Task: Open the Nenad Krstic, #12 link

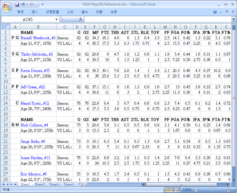Action: tap(35, 103)
